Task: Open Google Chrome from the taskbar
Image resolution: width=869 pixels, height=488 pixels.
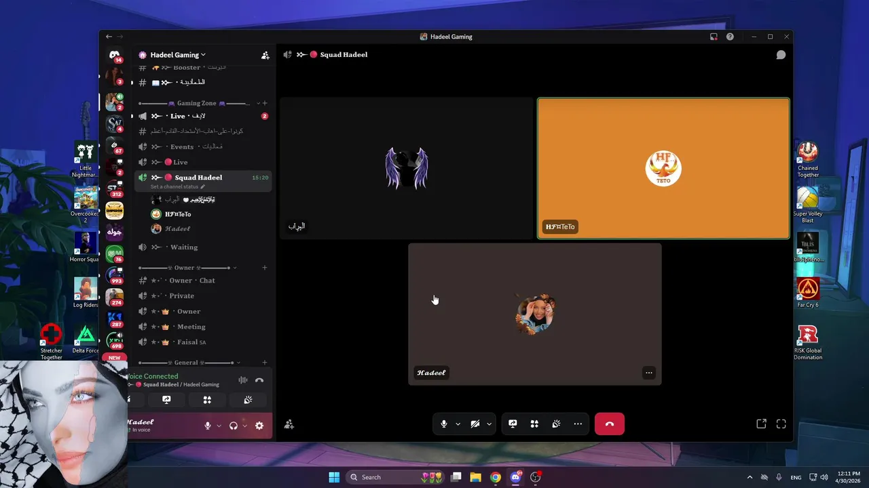Action: coord(496,477)
